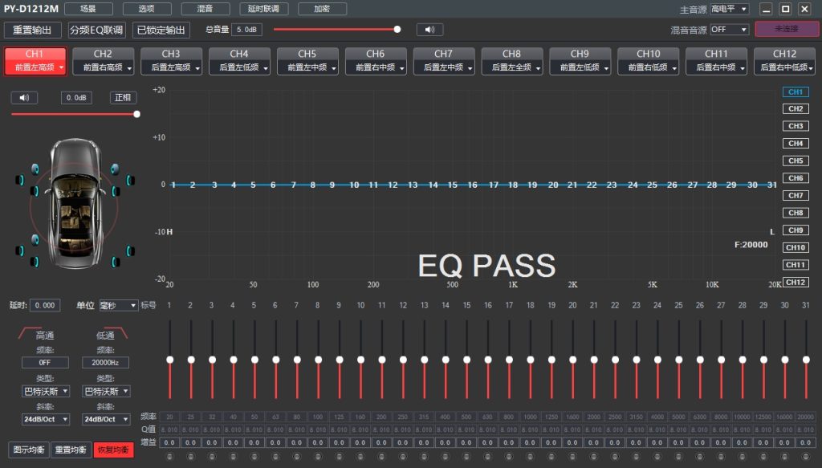Click the 未连接 connection button
This screenshot has height=468, width=822.
tap(787, 29)
